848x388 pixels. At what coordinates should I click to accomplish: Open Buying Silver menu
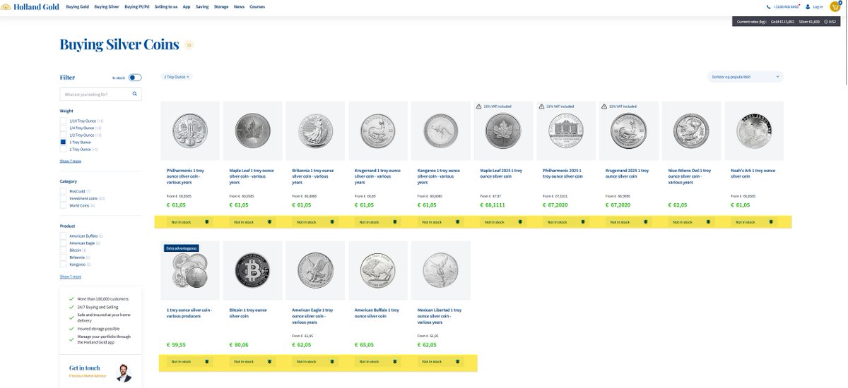click(x=107, y=6)
